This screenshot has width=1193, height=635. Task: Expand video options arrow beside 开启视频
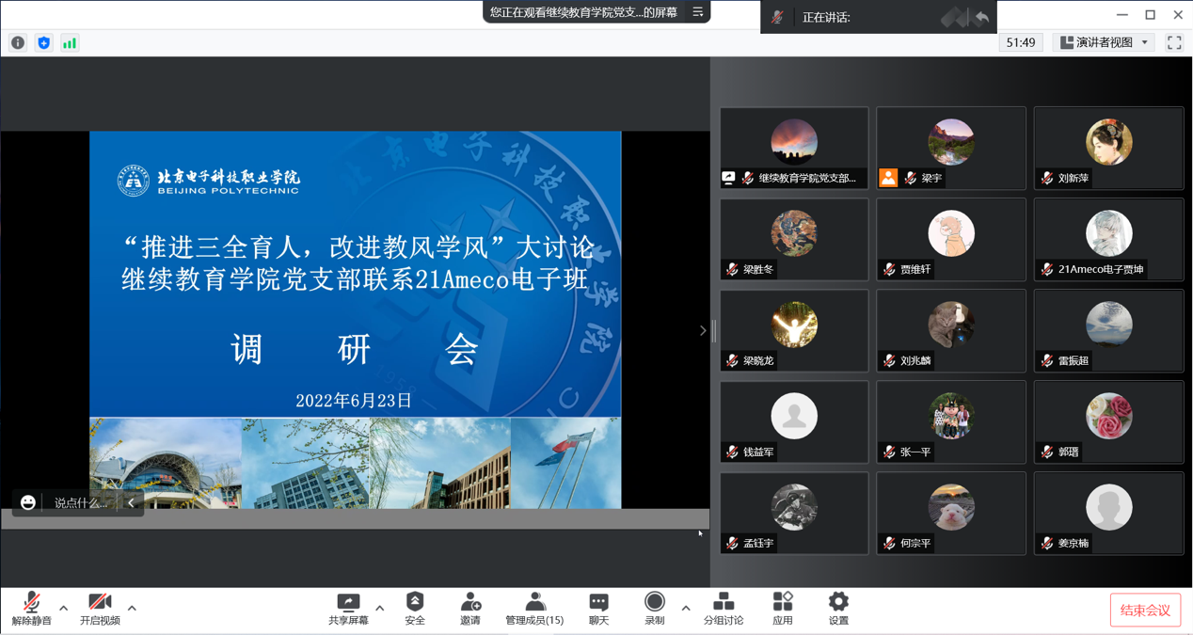[132, 608]
